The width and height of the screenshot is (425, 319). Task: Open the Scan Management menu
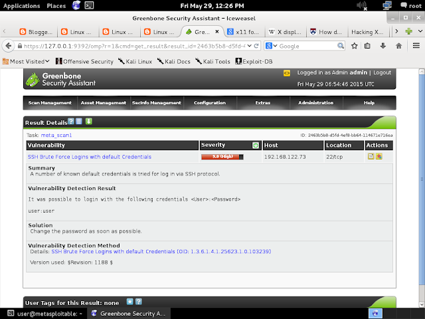tap(50, 103)
